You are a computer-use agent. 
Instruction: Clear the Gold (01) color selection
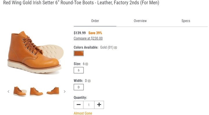coord(116,48)
